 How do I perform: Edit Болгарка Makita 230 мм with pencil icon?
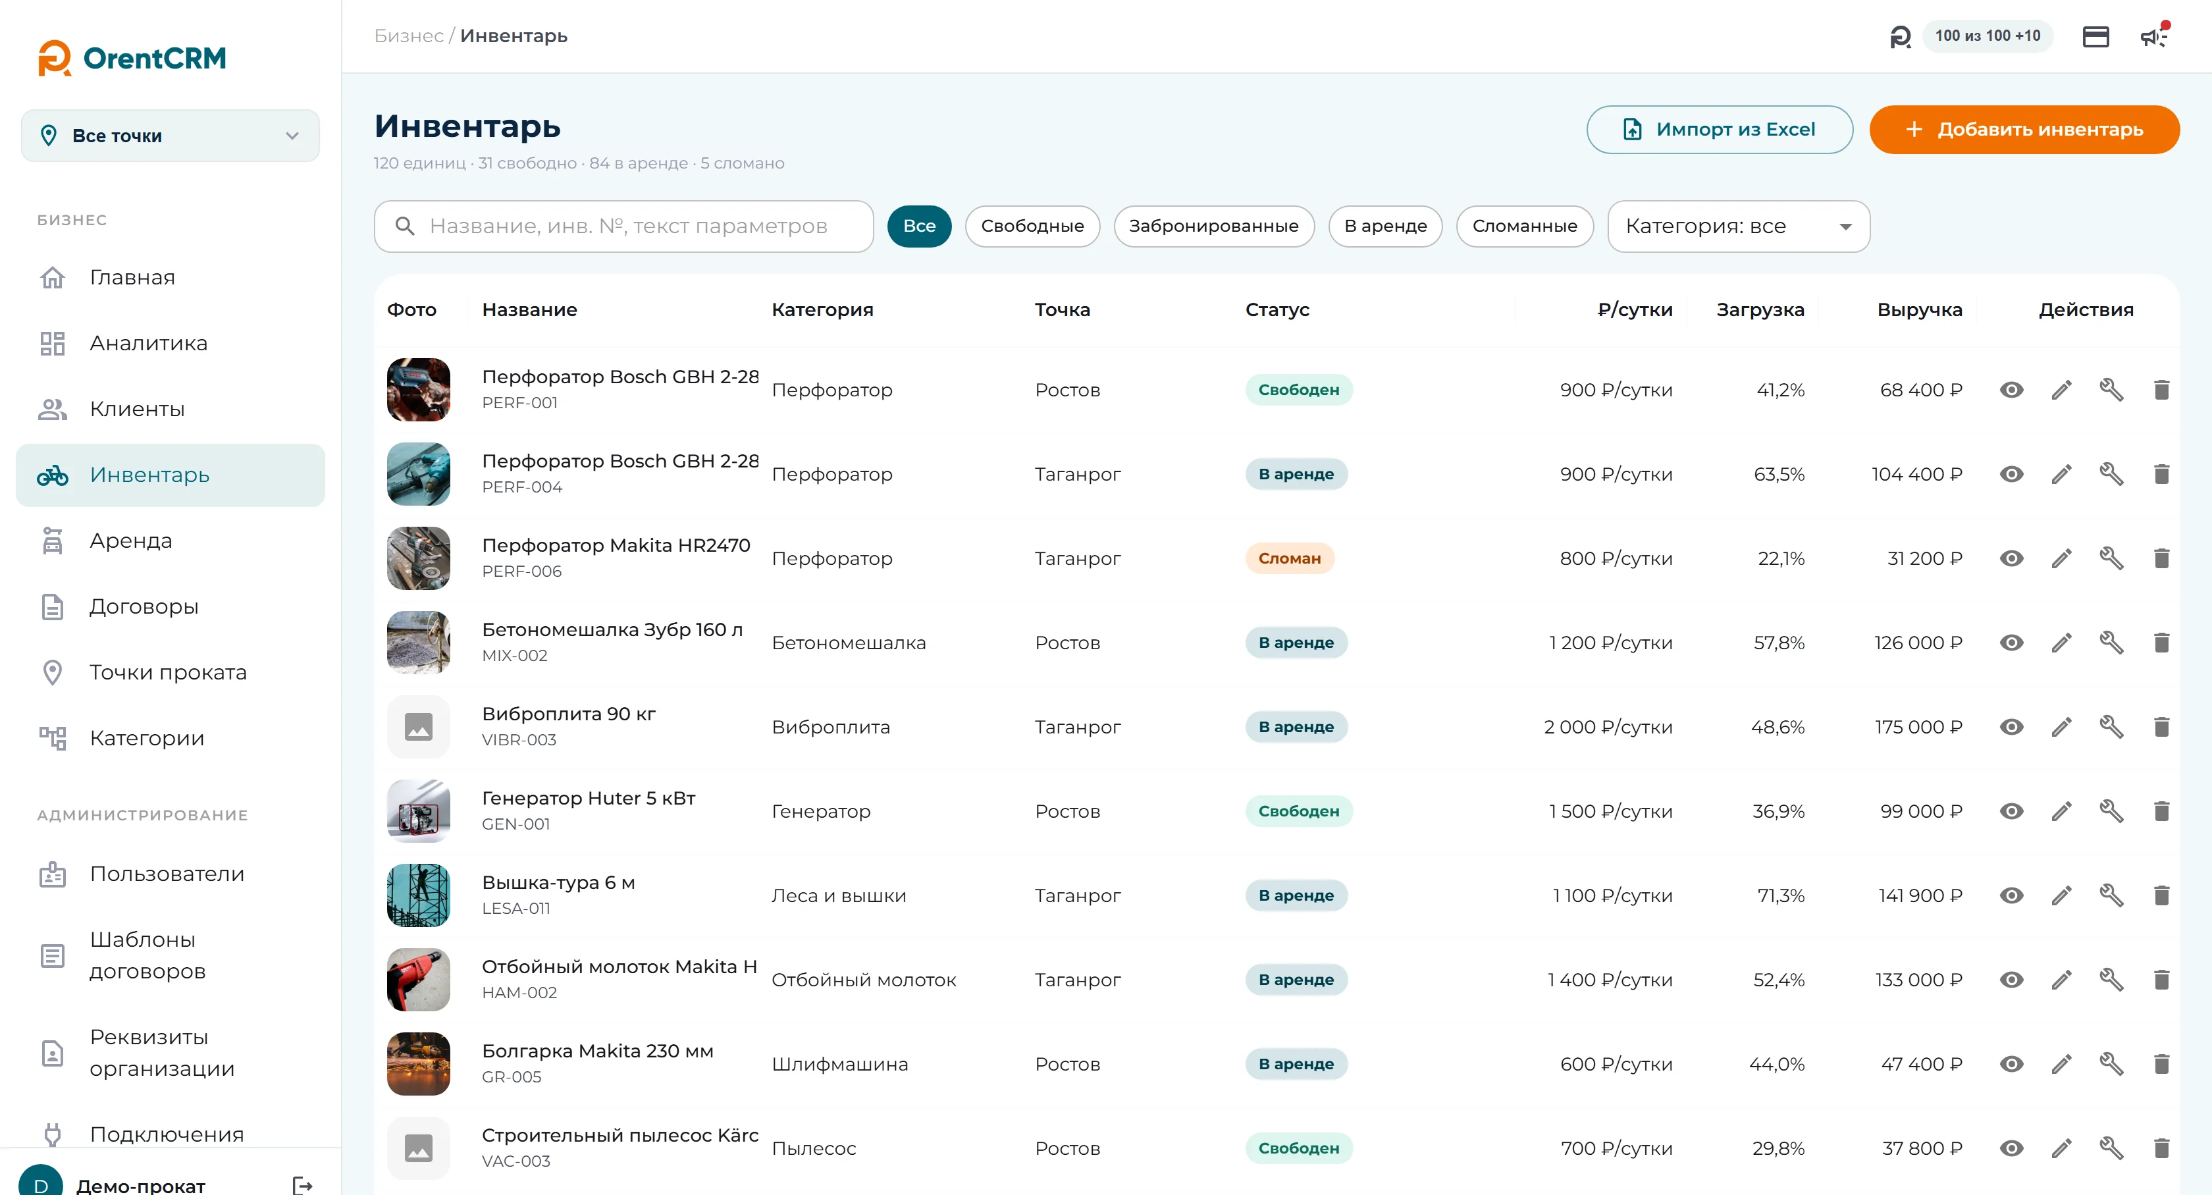click(x=2062, y=1064)
